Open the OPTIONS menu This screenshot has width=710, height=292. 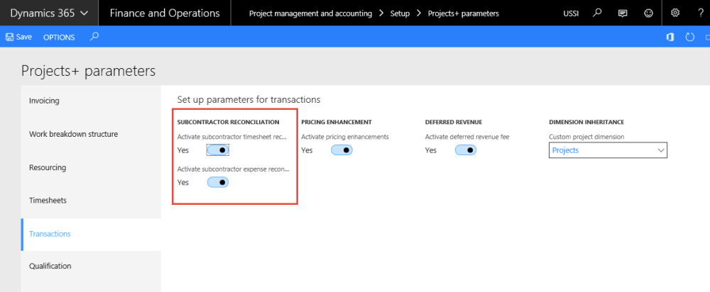[59, 37]
